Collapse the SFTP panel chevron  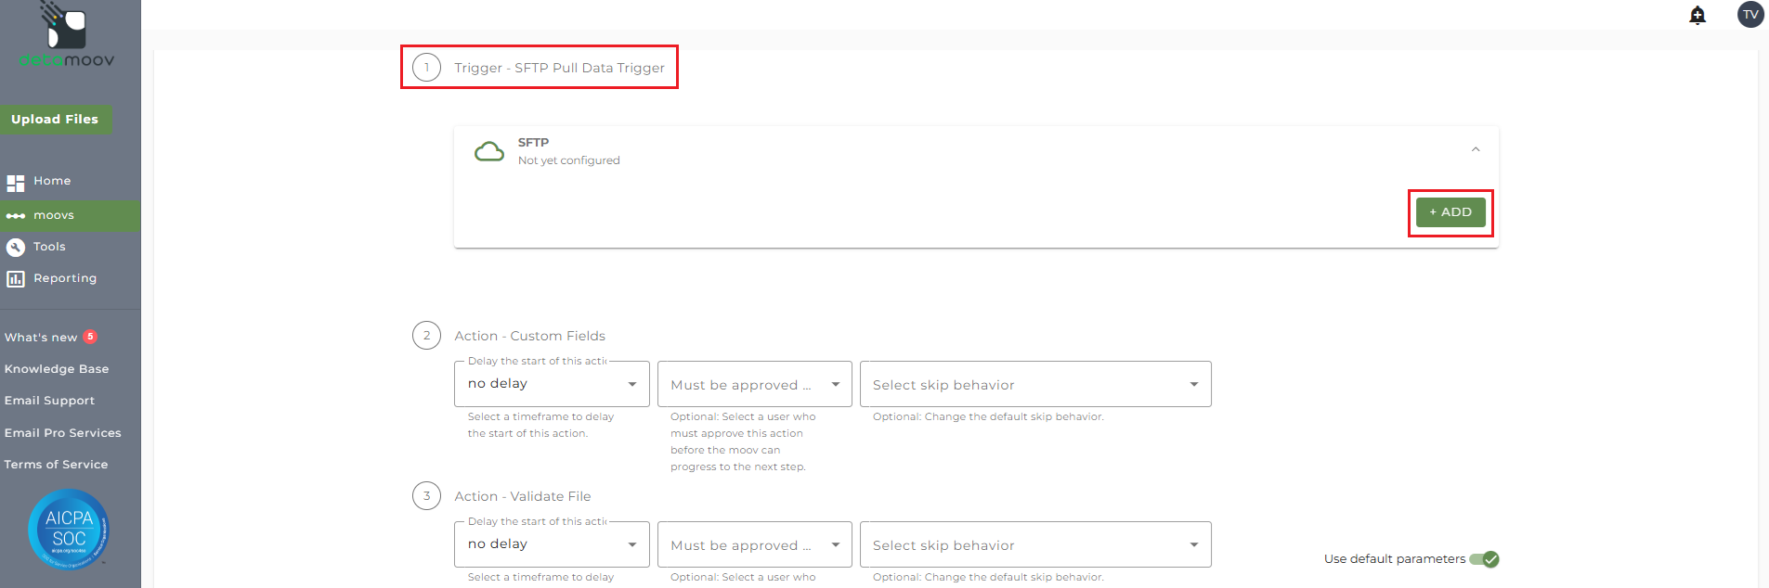(x=1476, y=149)
